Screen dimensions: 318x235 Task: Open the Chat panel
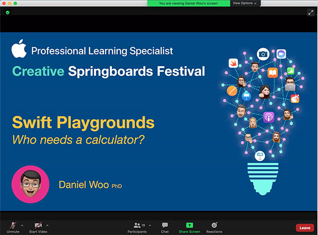pos(165,228)
